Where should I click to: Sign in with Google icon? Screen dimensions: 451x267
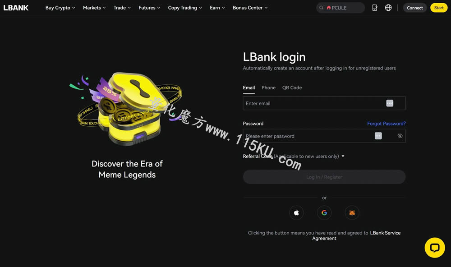324,213
